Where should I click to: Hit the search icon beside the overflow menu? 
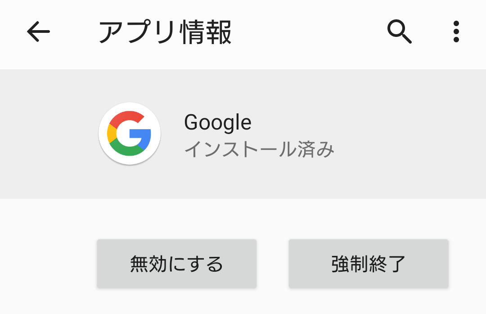pyautogui.click(x=399, y=32)
